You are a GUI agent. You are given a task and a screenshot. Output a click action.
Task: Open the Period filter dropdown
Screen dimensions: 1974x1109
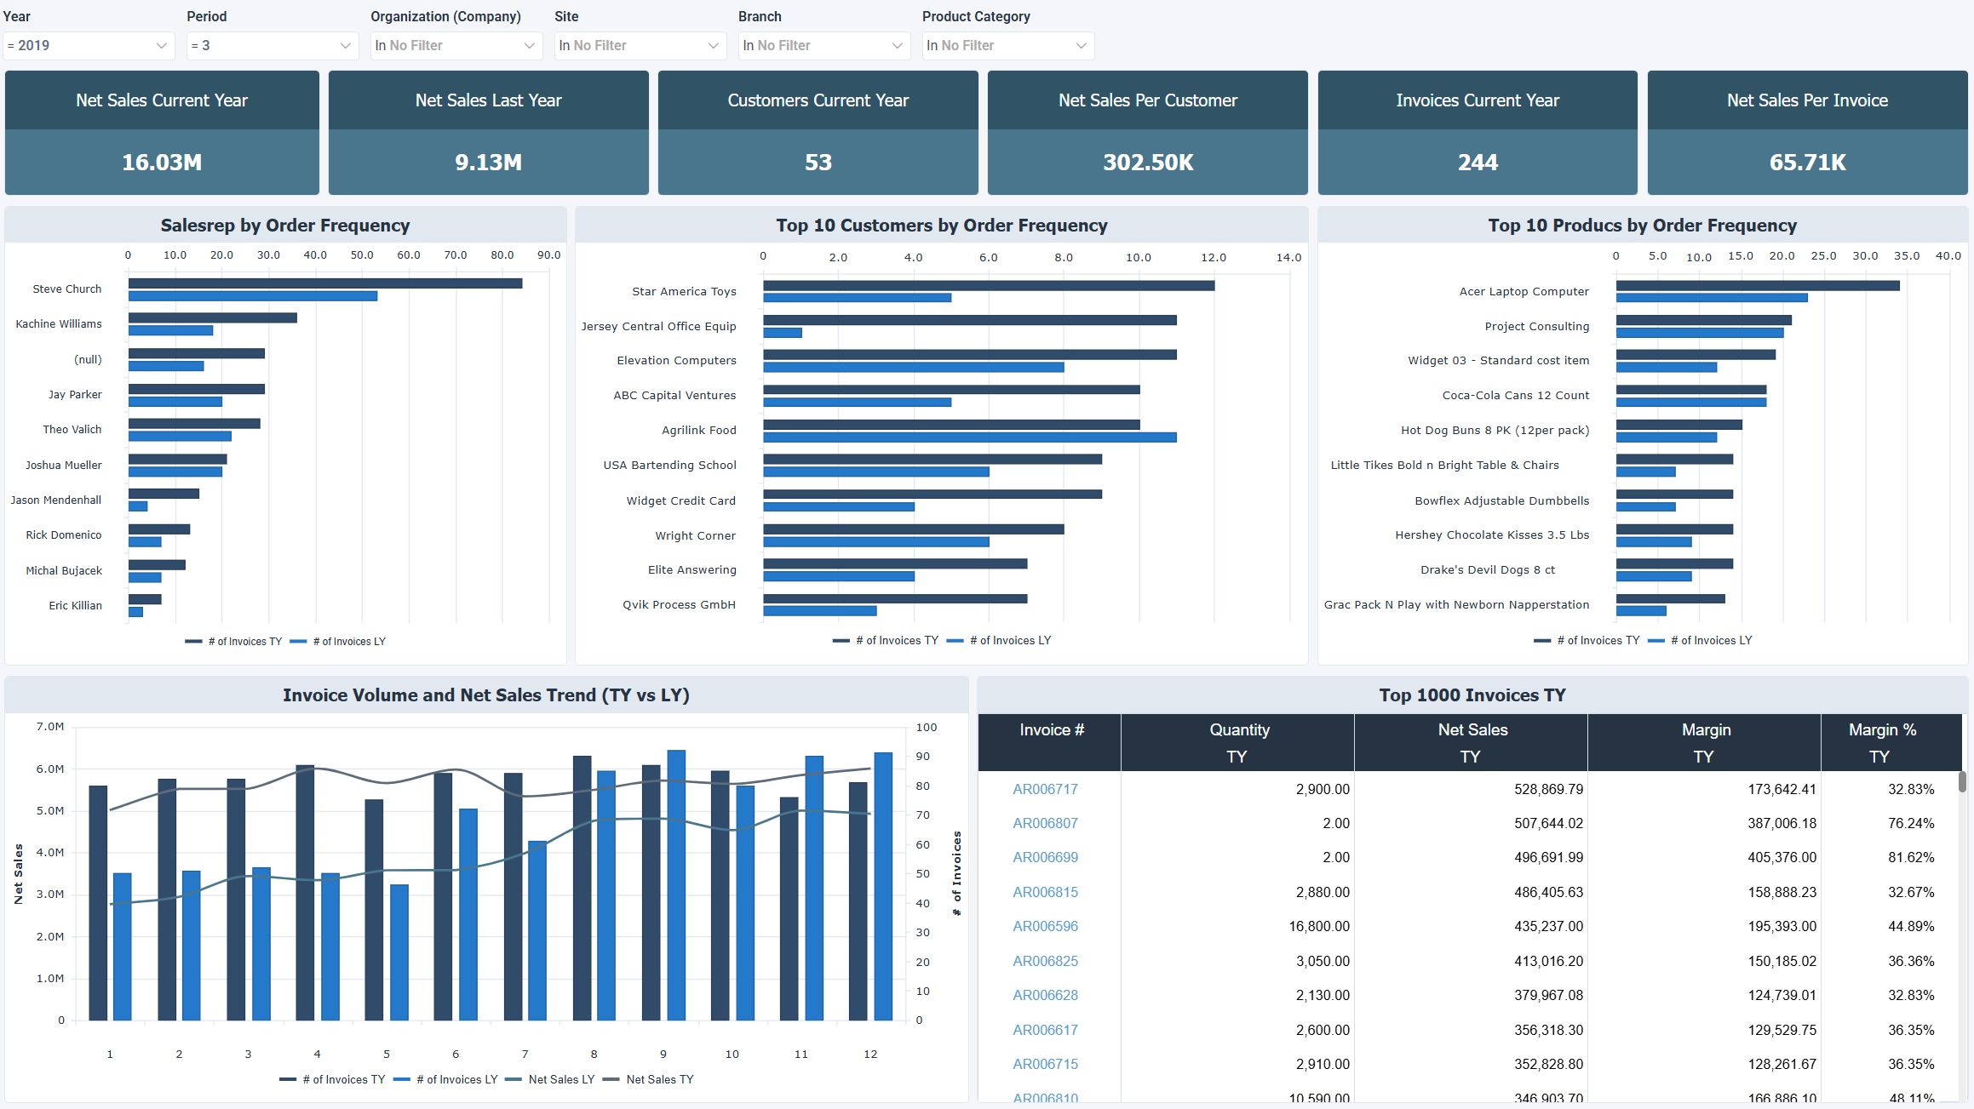point(271,45)
